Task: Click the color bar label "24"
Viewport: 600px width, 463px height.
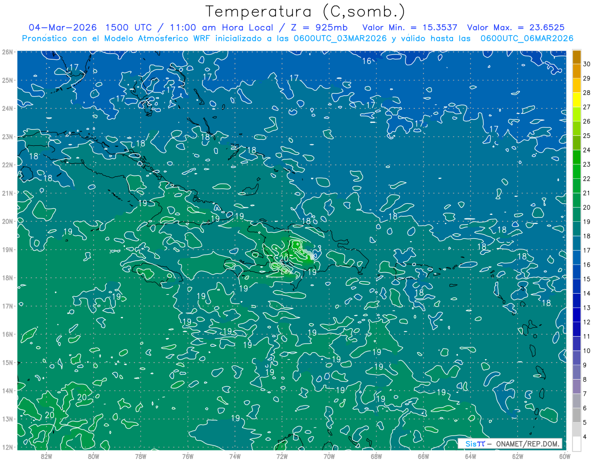Action: point(586,150)
